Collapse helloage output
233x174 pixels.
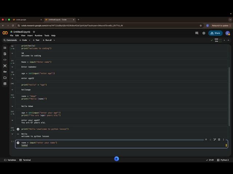(x=12, y=90)
